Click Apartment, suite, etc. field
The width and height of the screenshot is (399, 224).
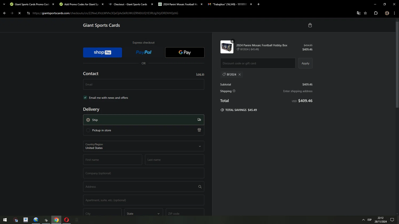tap(144, 200)
